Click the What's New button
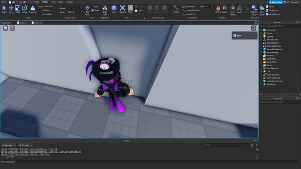Screen dimensions: 301x169 276,2
